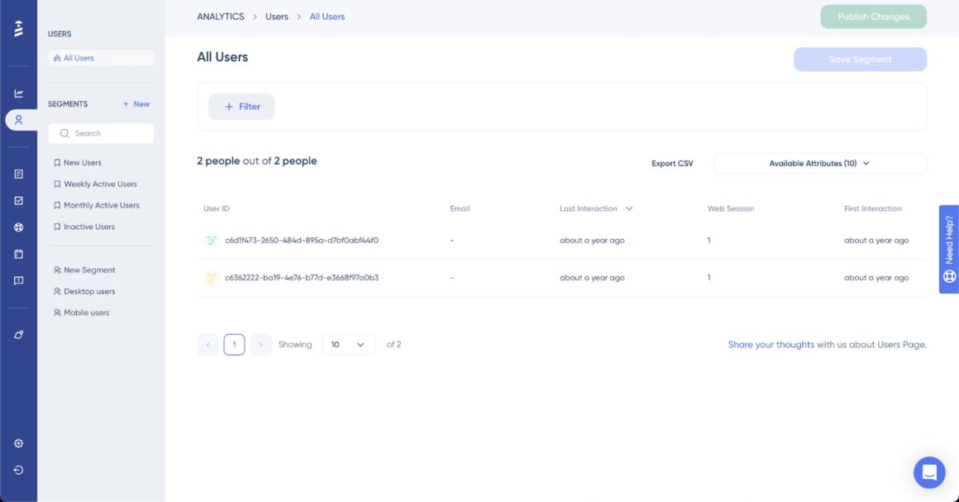Open the document list icon in sidebar
This screenshot has width=959, height=502.
coord(17,172)
